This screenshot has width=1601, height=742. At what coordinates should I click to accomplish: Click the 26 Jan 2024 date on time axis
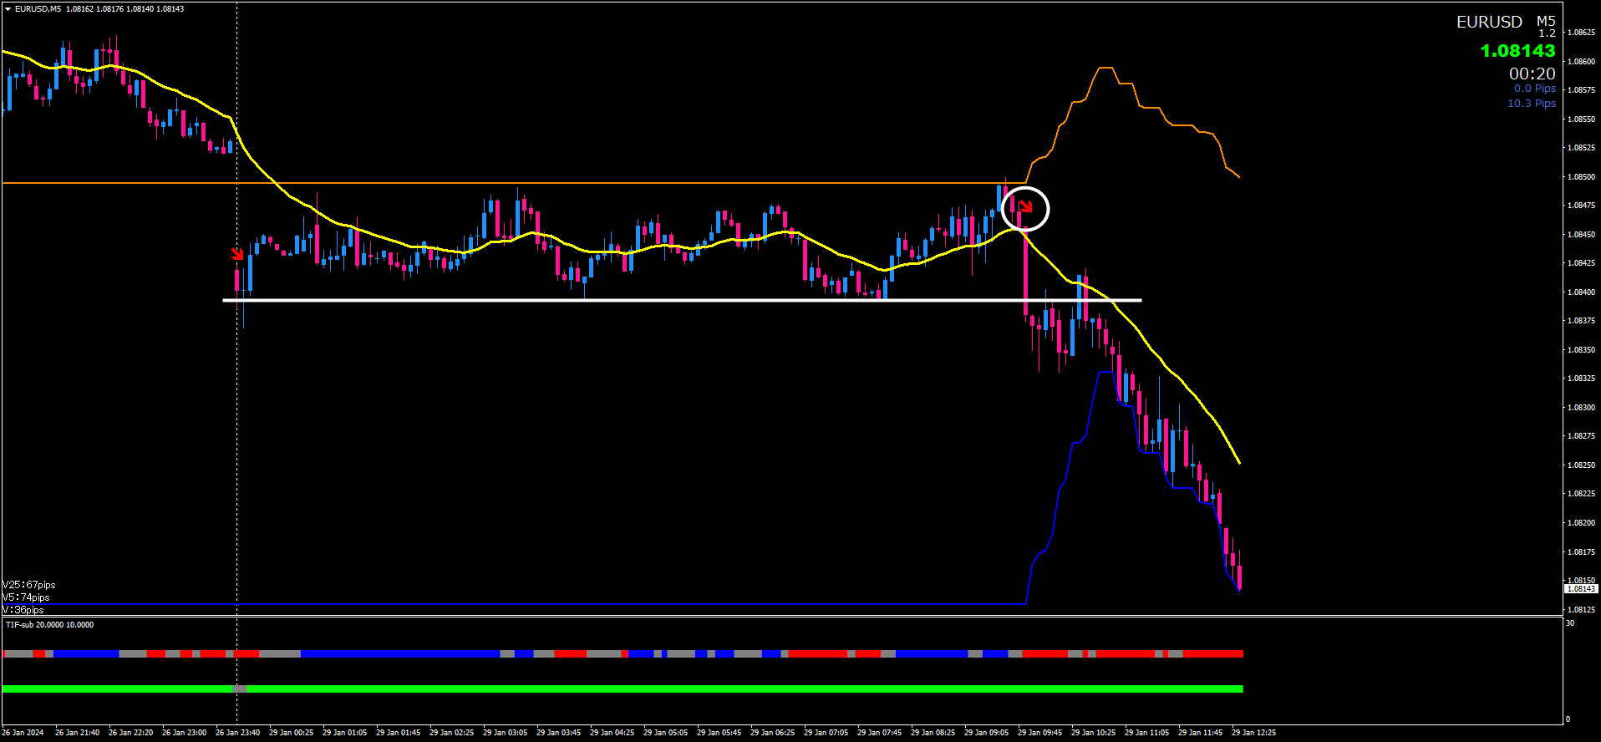pos(23,733)
